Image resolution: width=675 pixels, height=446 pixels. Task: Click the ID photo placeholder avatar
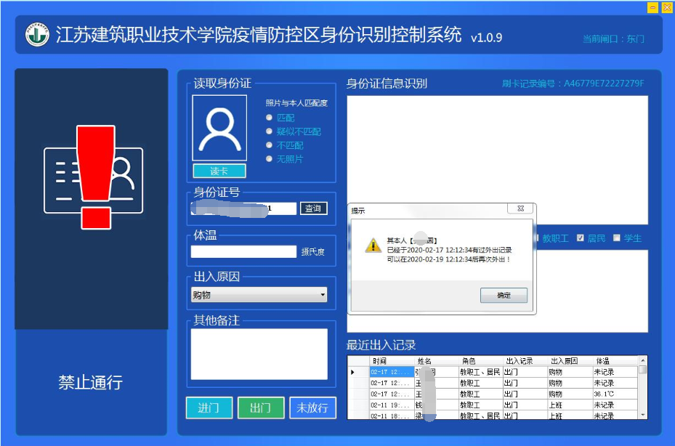point(219,129)
